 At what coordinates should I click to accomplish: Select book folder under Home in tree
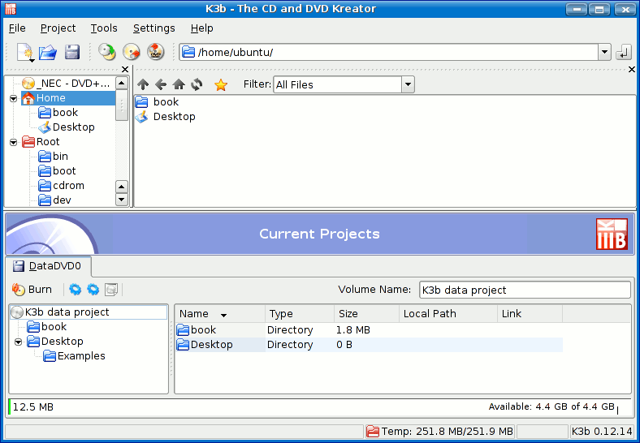(x=58, y=112)
